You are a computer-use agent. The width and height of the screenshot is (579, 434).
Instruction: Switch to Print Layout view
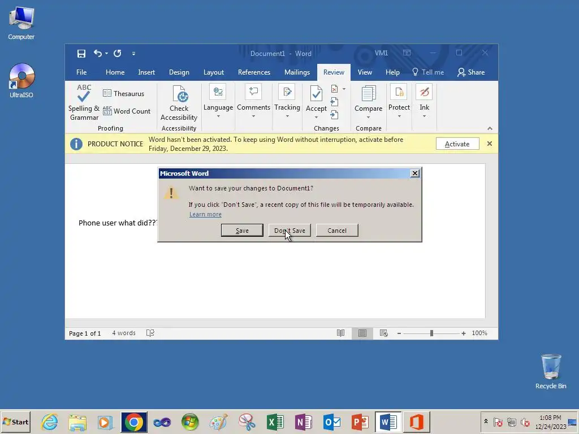tap(362, 333)
